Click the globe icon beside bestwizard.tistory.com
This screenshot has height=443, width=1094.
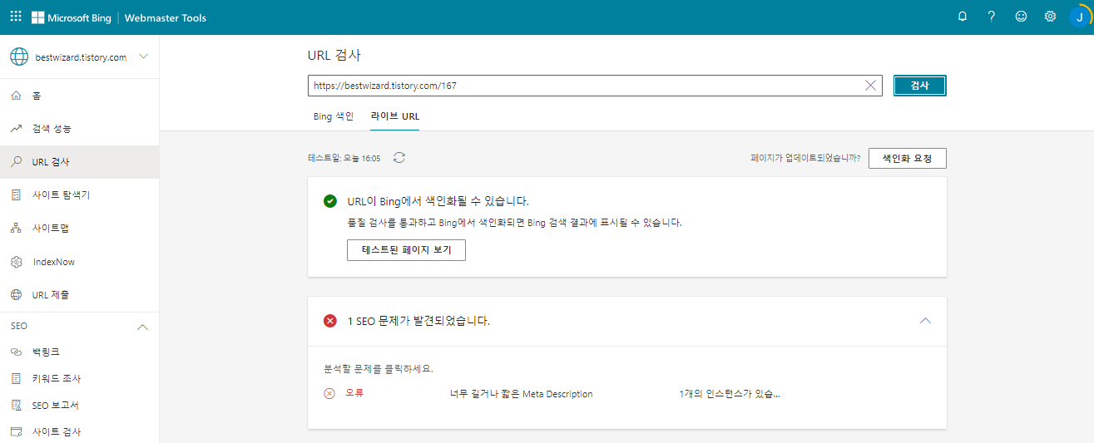(18, 57)
